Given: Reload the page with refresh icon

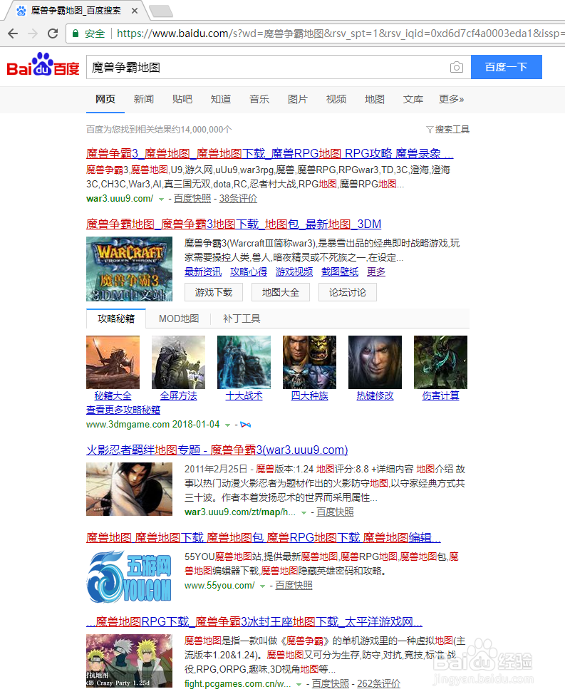Looking at the screenshot, I should coord(53,33).
